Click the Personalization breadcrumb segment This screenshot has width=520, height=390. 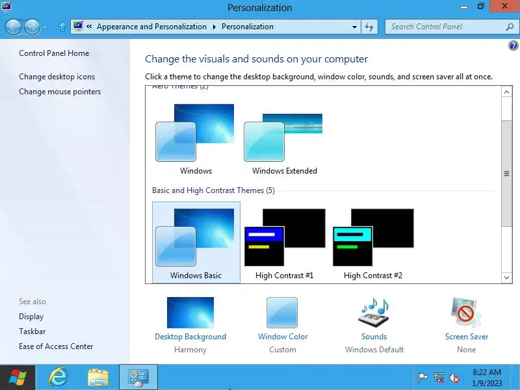[248, 27]
